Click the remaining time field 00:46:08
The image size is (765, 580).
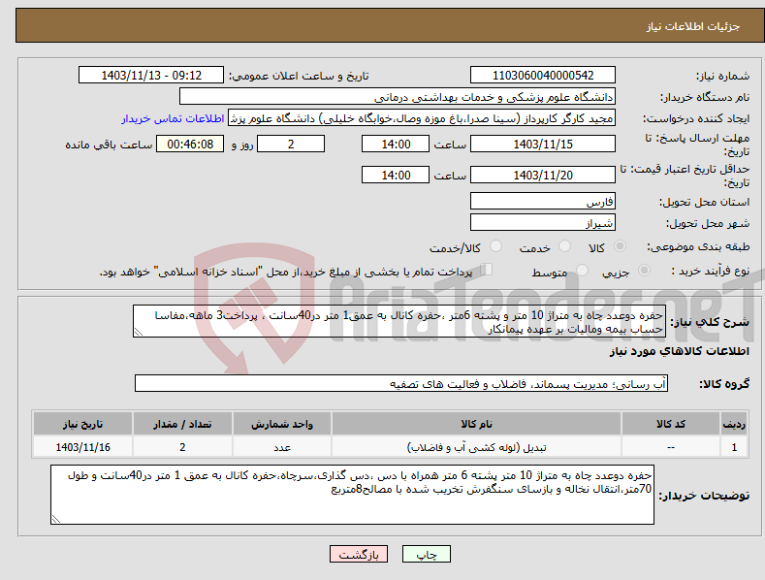pyautogui.click(x=190, y=144)
